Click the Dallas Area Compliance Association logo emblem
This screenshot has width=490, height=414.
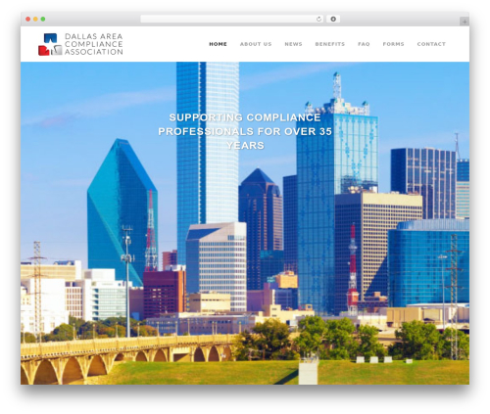point(50,44)
